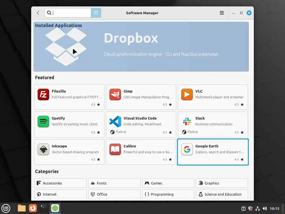The width and height of the screenshot is (285, 214).
Task: Open the Games category
Action: (x=168, y=183)
